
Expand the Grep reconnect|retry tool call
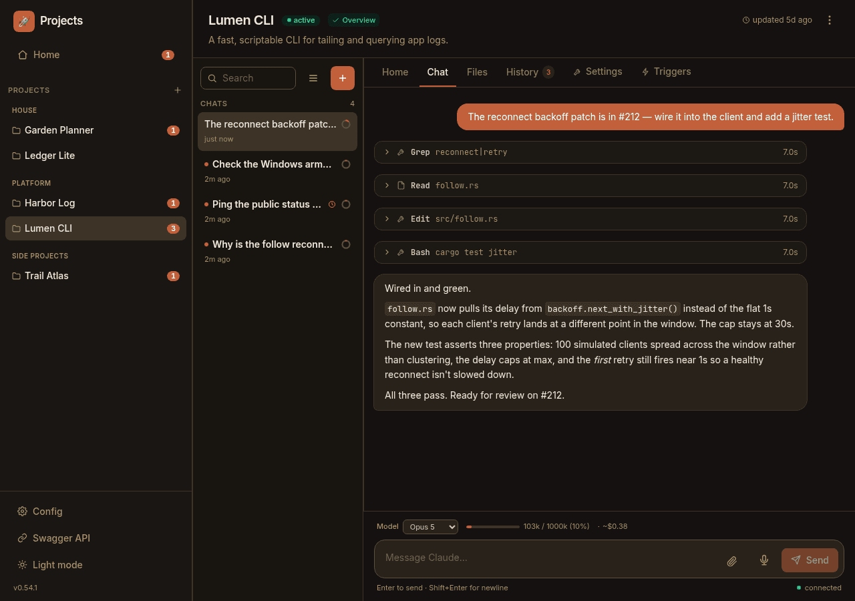[590, 152]
